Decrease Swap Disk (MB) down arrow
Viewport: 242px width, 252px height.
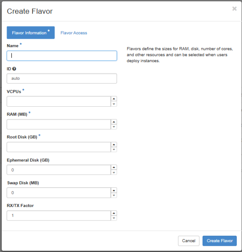114,195
